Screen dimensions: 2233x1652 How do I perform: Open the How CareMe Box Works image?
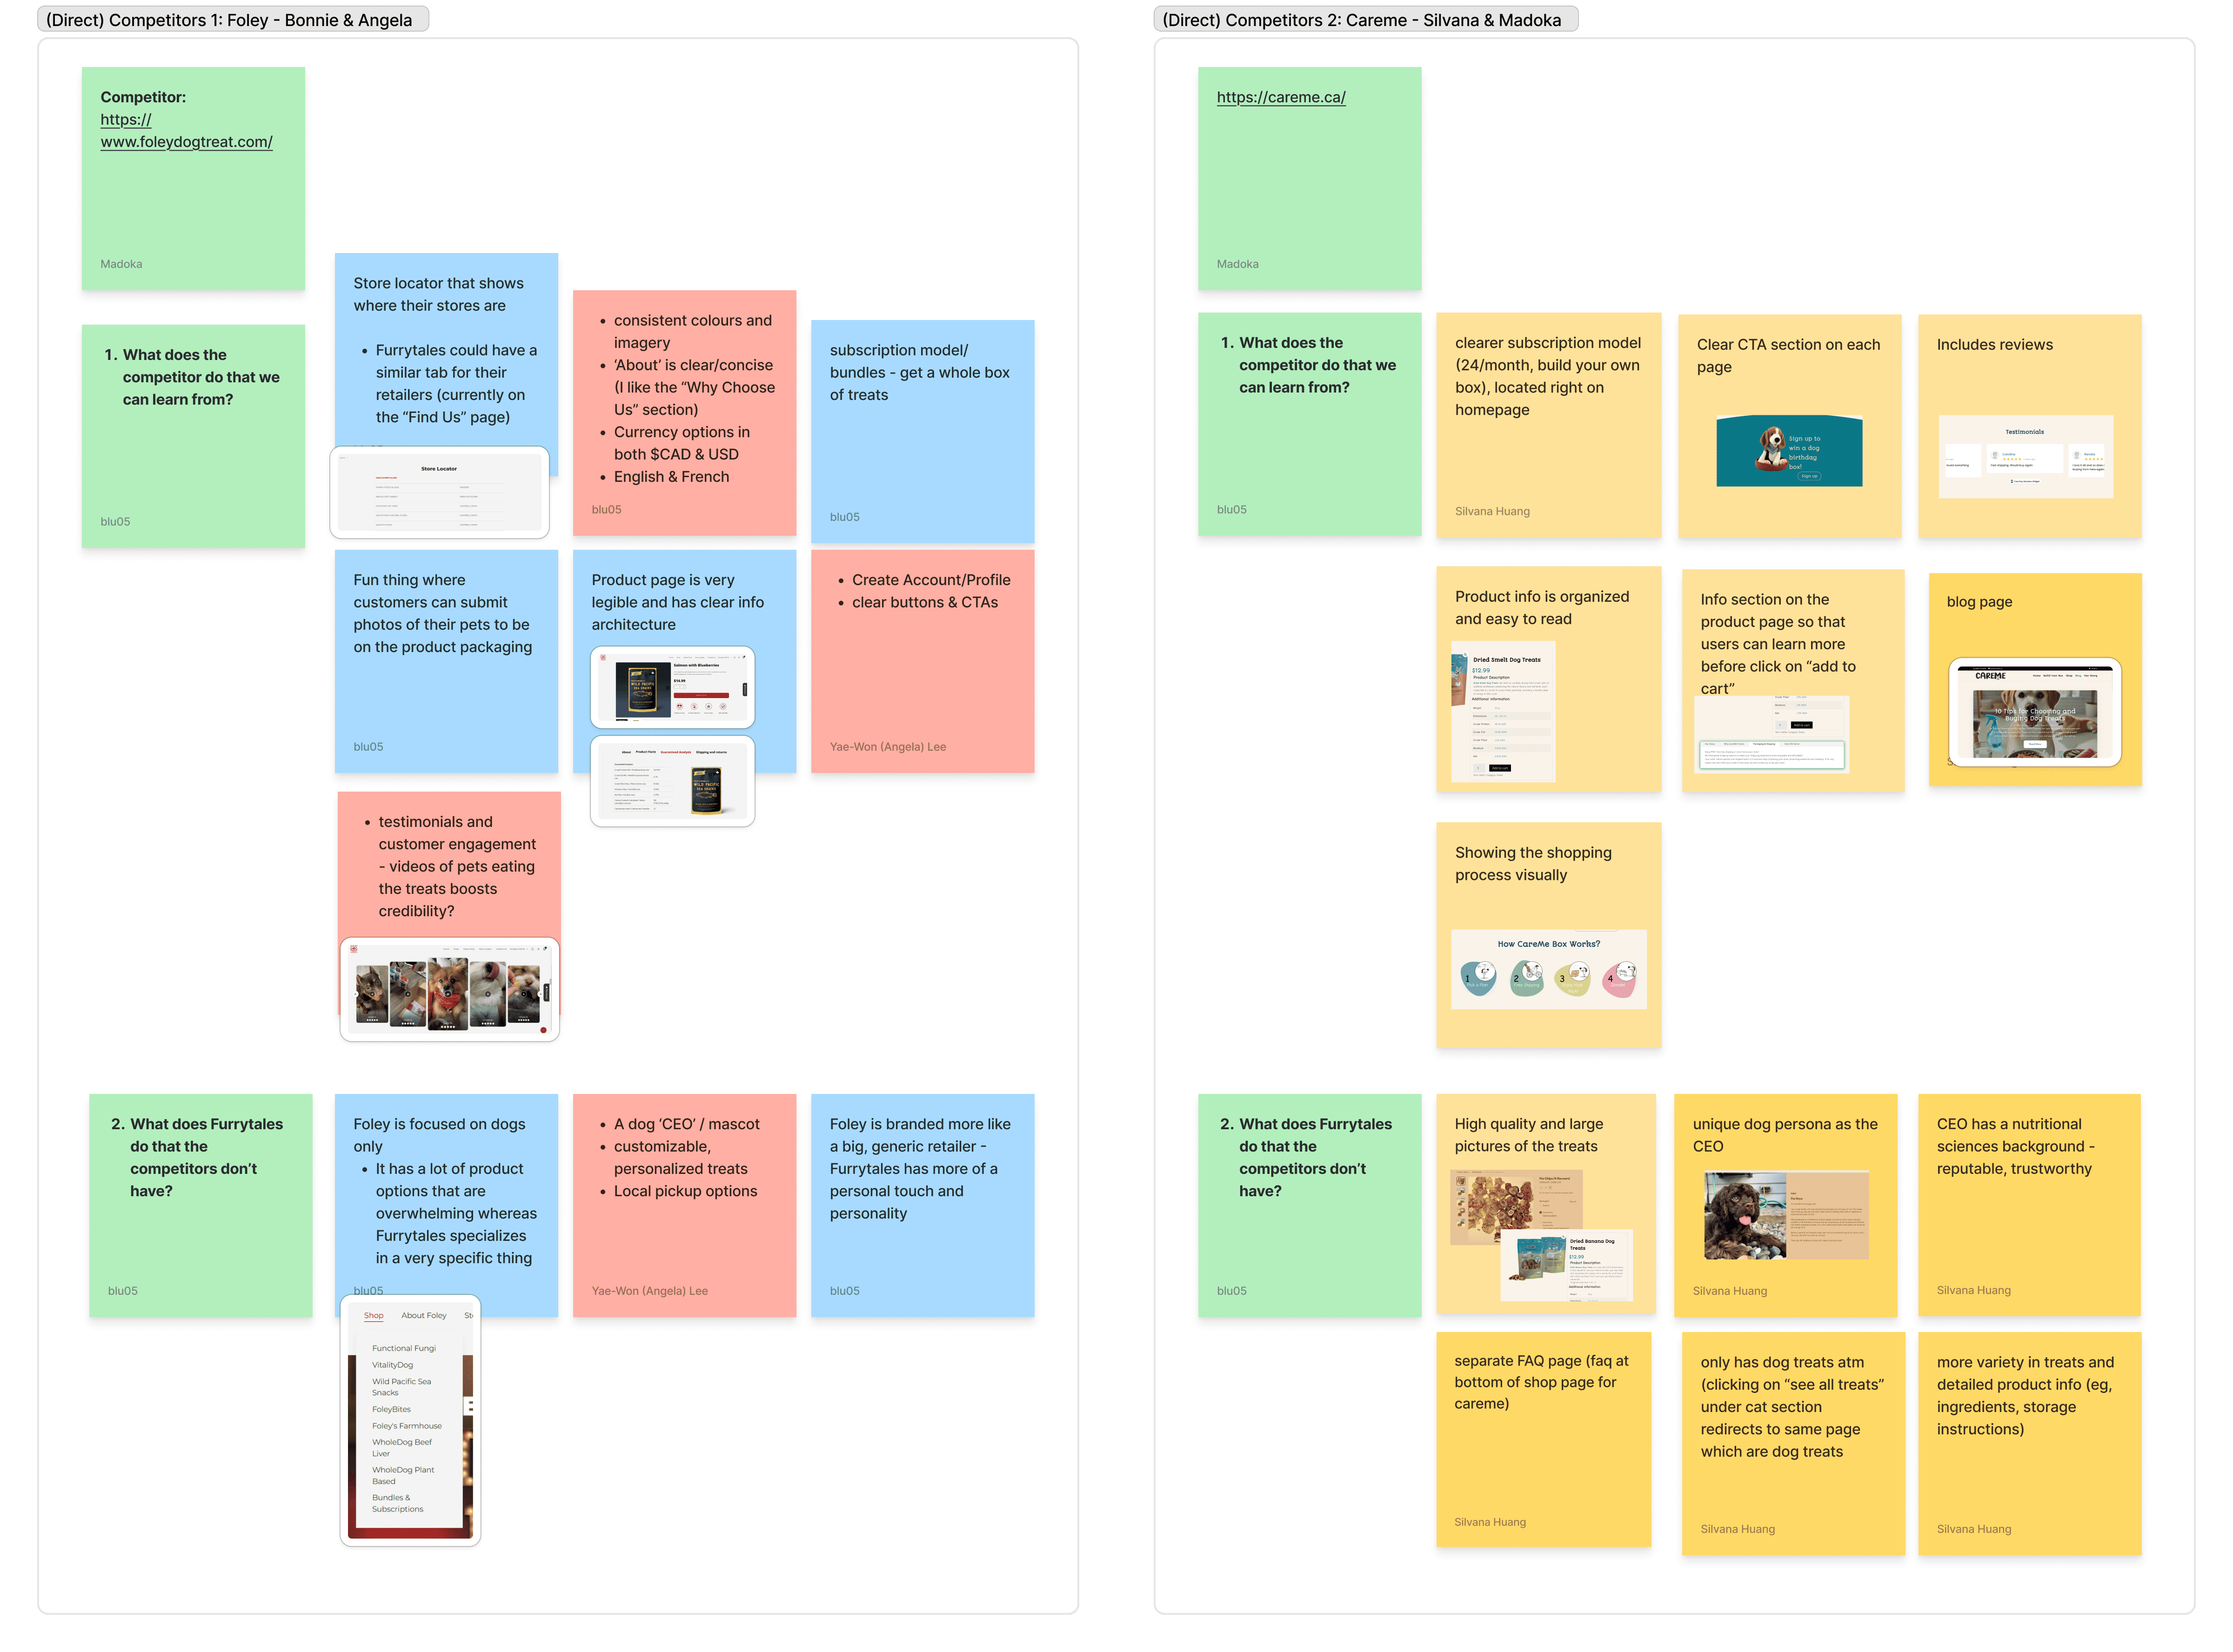[x=1548, y=969]
